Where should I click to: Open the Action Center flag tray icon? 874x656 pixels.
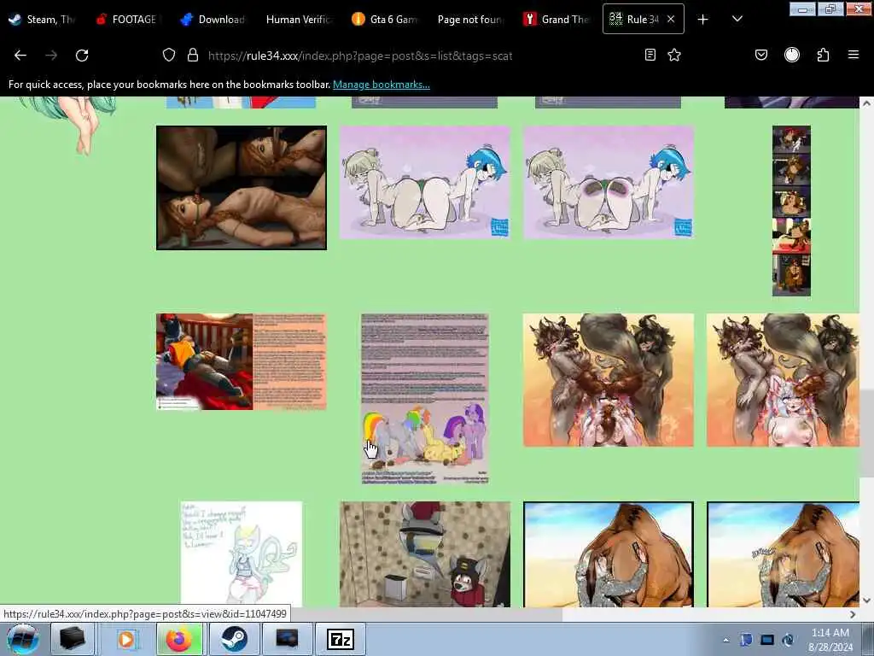coord(746,639)
